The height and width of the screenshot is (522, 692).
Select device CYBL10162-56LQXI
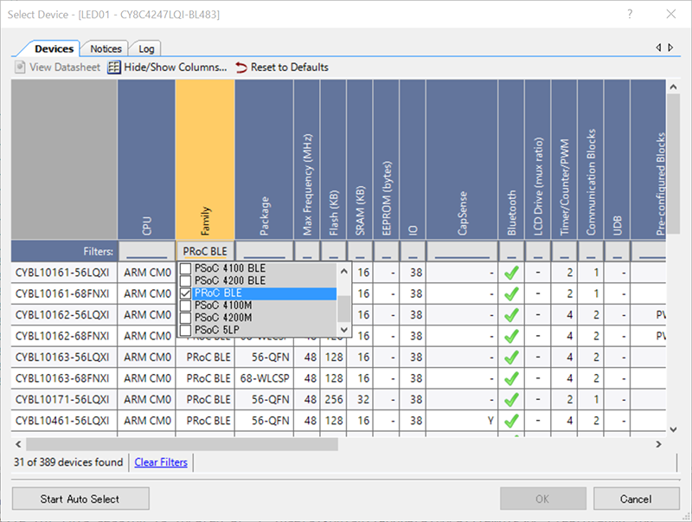[62, 315]
